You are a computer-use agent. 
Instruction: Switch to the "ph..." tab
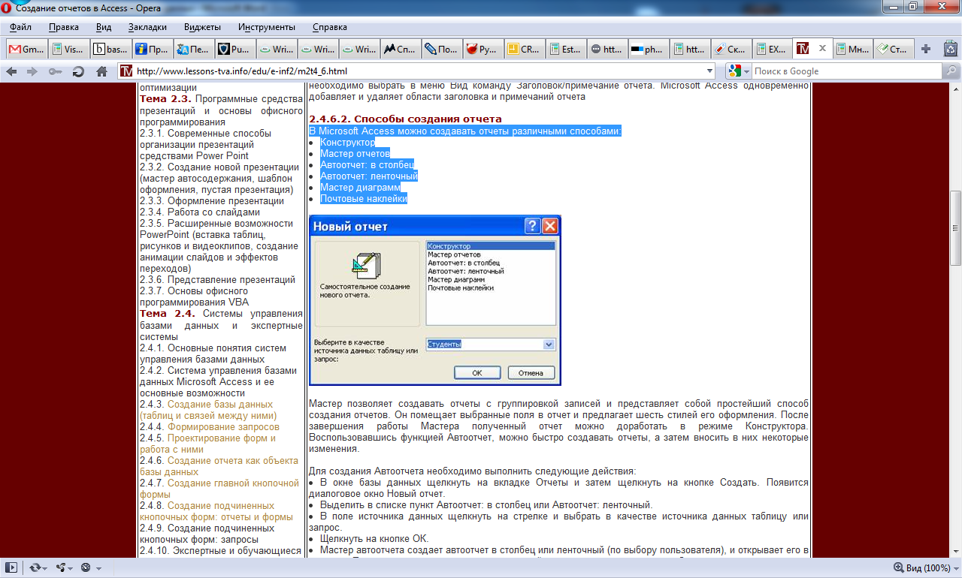648,50
